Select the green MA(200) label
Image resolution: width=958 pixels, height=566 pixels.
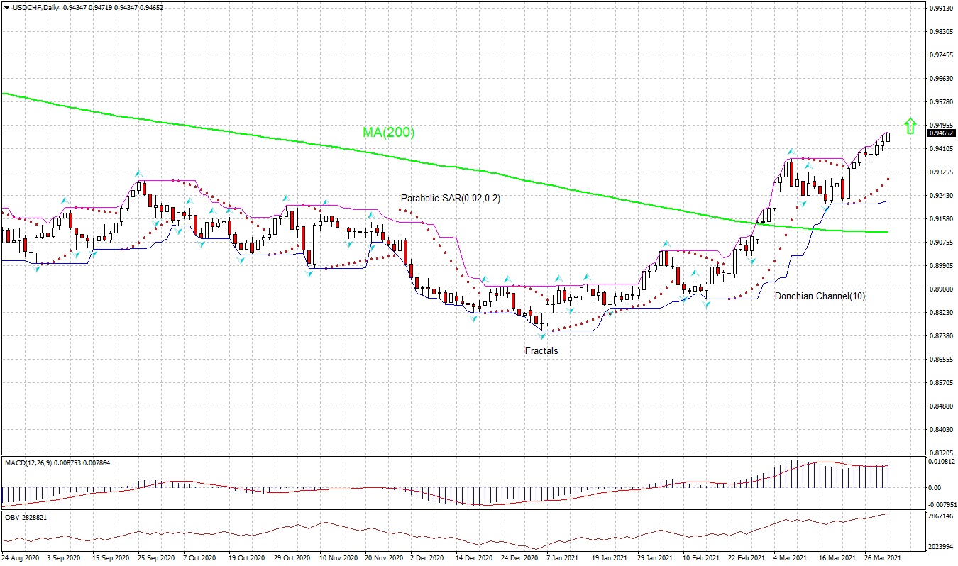coord(388,133)
